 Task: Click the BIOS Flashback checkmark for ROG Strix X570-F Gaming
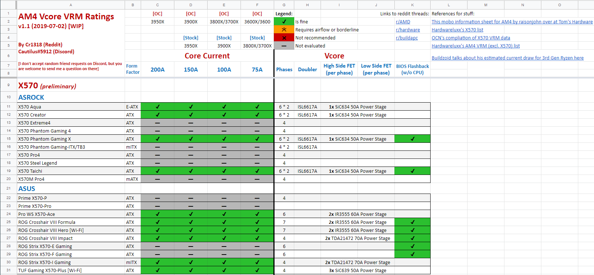point(412,254)
